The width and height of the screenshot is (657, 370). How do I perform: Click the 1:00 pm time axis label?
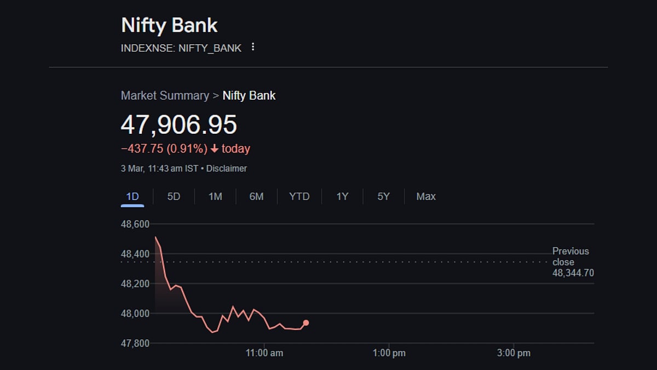pos(389,353)
